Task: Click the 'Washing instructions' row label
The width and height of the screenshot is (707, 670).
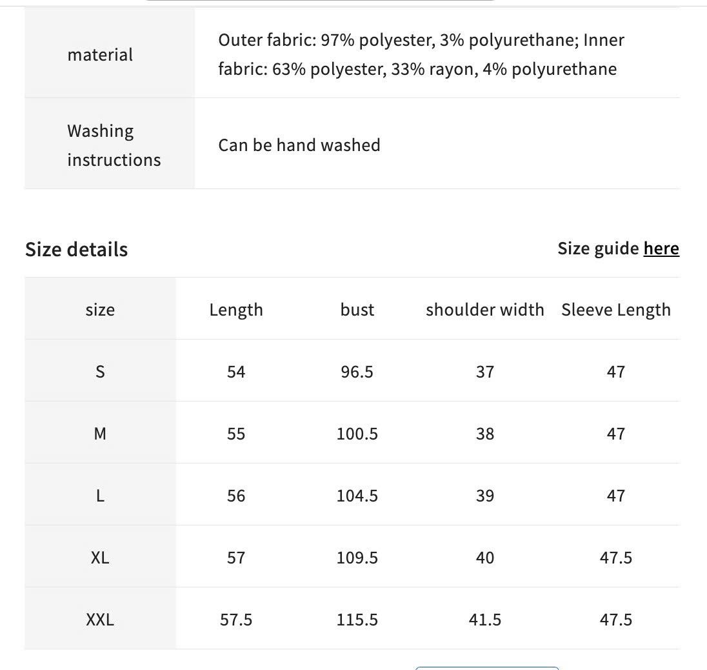Action: 114,145
